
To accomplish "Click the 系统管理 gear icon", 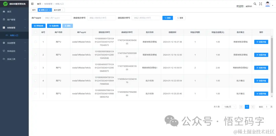I will (4, 43).
